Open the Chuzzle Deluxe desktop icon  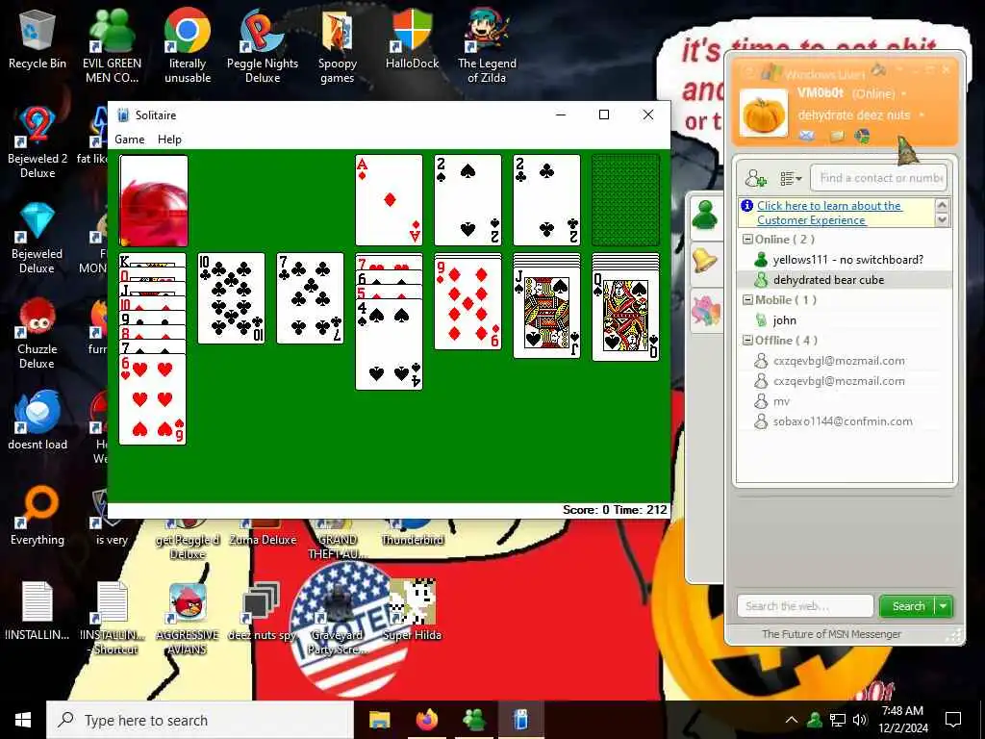(x=38, y=333)
